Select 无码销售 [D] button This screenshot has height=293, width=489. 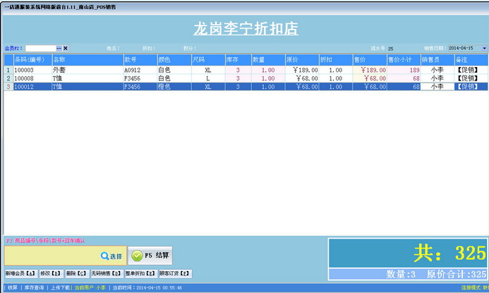[x=107, y=273]
